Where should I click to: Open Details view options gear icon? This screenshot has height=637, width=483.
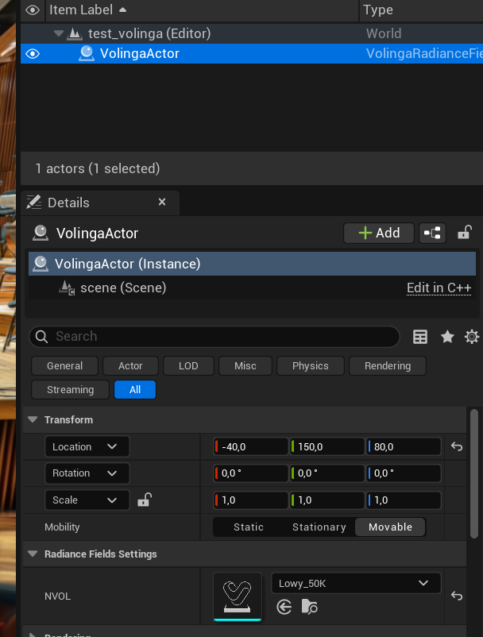click(472, 337)
